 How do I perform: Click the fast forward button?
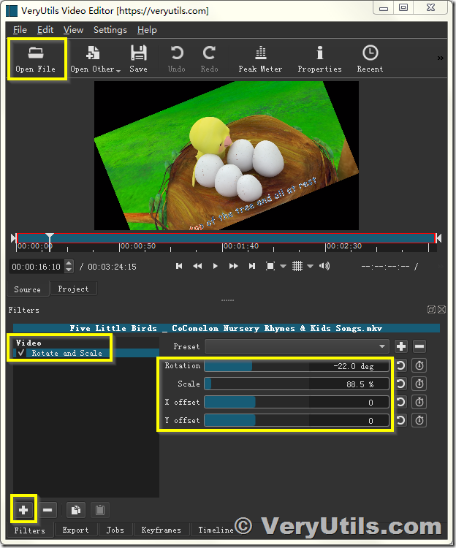tap(233, 266)
